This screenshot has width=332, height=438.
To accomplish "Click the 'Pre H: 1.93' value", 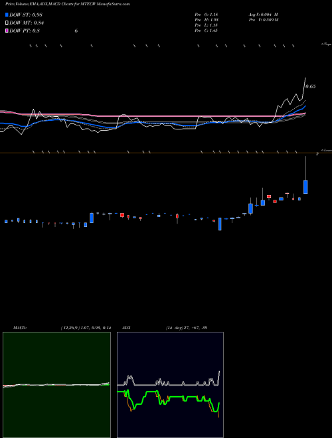I will click(x=207, y=20).
